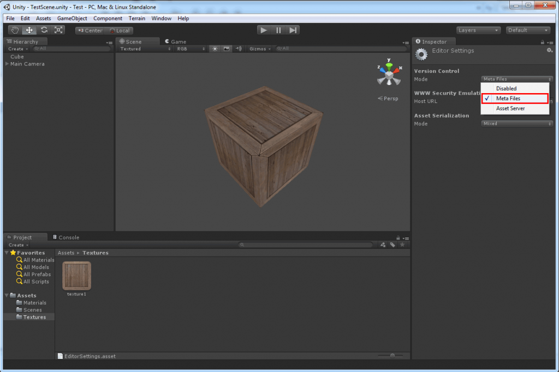Open the Default layout dropdown
The image size is (559, 372).
click(x=528, y=31)
